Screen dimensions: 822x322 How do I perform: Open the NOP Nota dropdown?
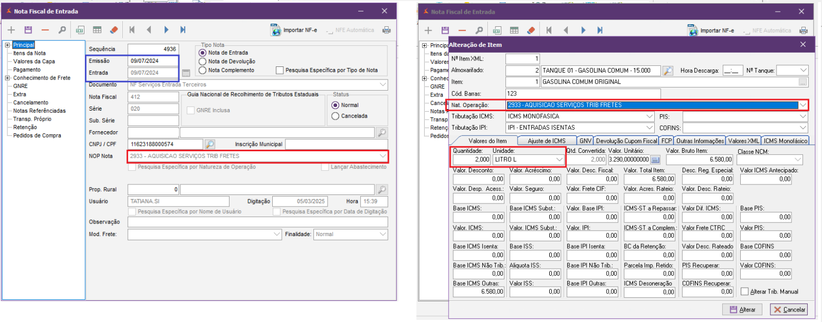383,156
